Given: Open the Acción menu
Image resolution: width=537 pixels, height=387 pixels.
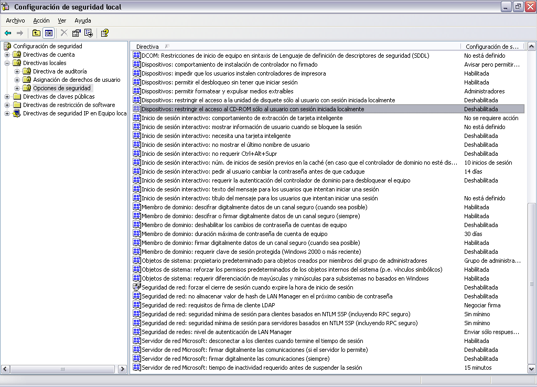Looking at the screenshot, I should pos(41,20).
